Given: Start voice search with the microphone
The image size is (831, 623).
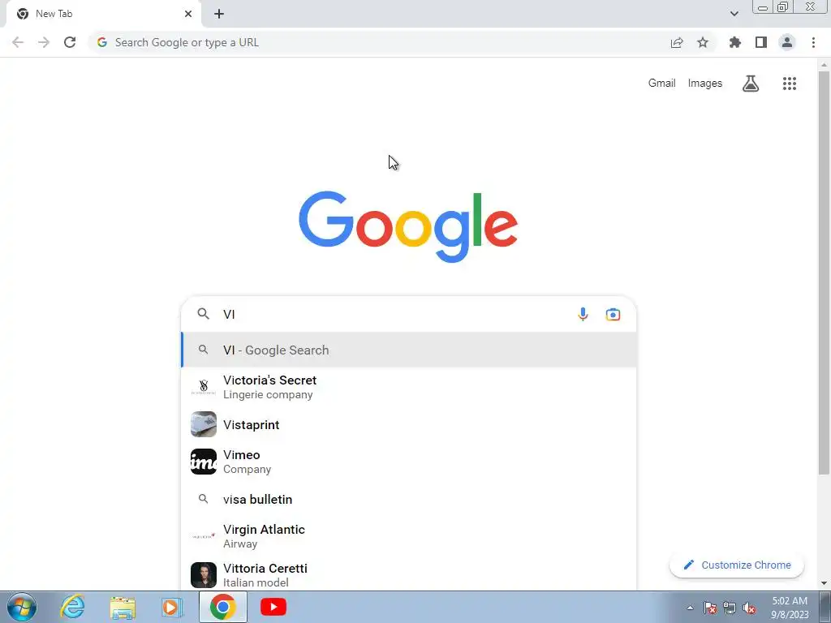Looking at the screenshot, I should pyautogui.click(x=583, y=314).
